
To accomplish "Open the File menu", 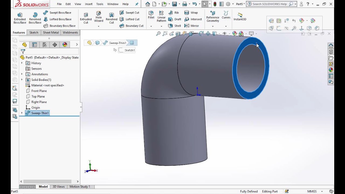I will coord(59,4).
